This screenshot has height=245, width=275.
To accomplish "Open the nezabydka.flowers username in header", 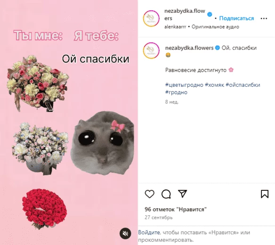I will [185, 15].
